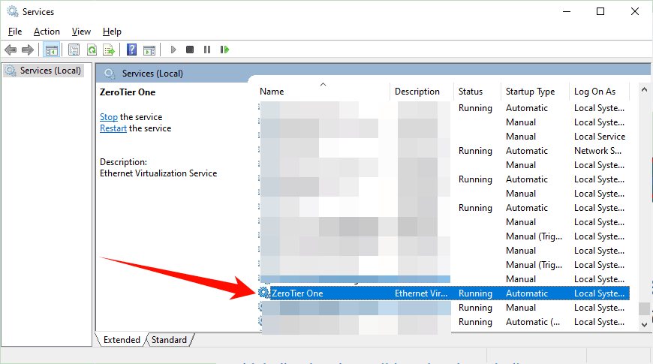
Task: Open Properties from the toolbar icon
Action: click(74, 50)
